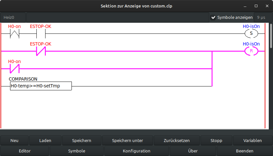
Task: Choose Speichern unter
Action: tap(127, 141)
